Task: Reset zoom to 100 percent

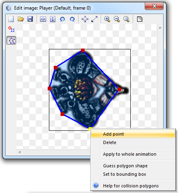Action: pos(126,19)
